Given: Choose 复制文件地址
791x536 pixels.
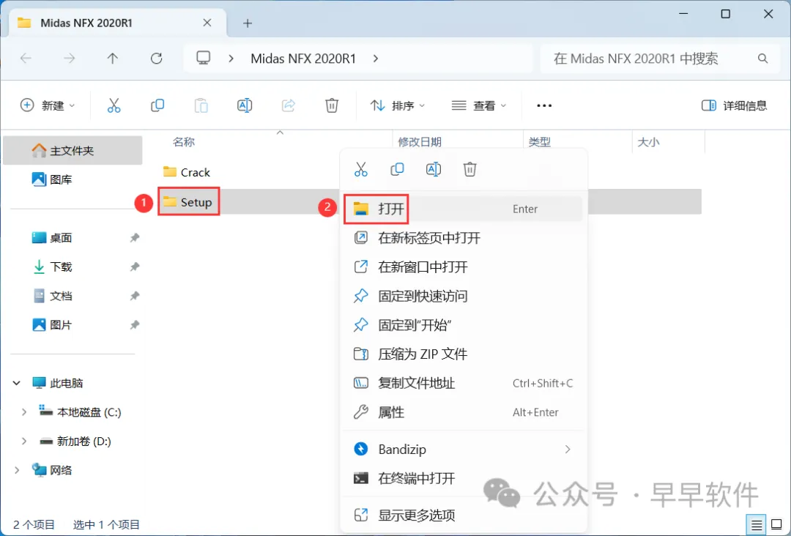Looking at the screenshot, I should tap(463, 383).
